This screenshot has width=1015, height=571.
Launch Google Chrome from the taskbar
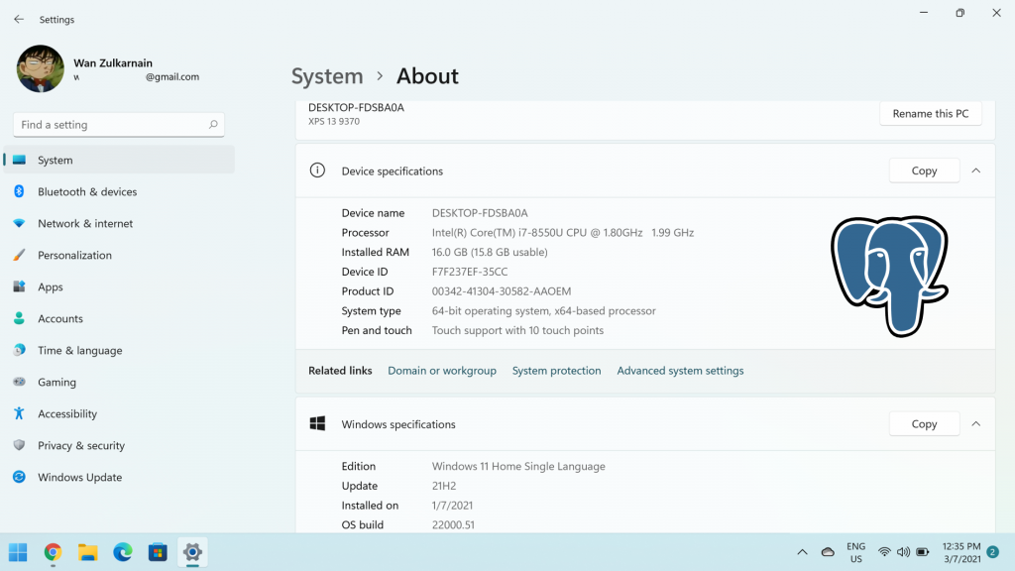point(54,552)
